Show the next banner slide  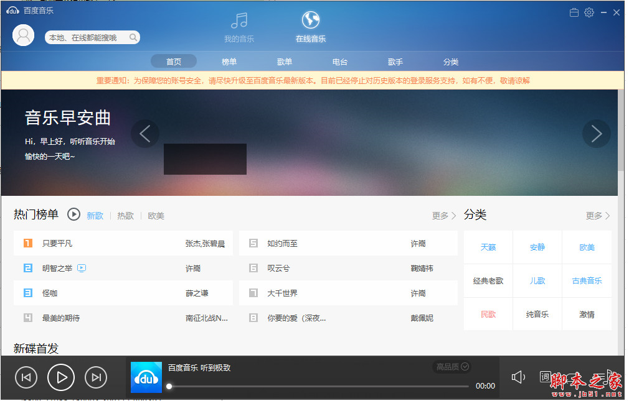pyautogui.click(x=597, y=134)
